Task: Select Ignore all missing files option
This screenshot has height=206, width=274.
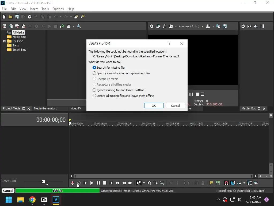Action: pos(123,96)
